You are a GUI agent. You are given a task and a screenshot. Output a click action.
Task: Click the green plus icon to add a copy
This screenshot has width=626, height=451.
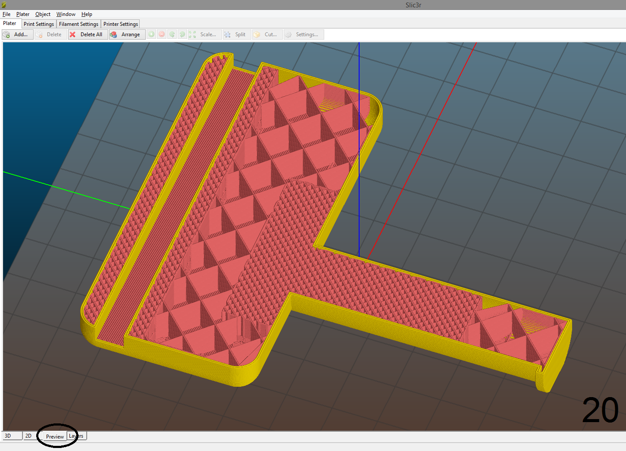[151, 34]
